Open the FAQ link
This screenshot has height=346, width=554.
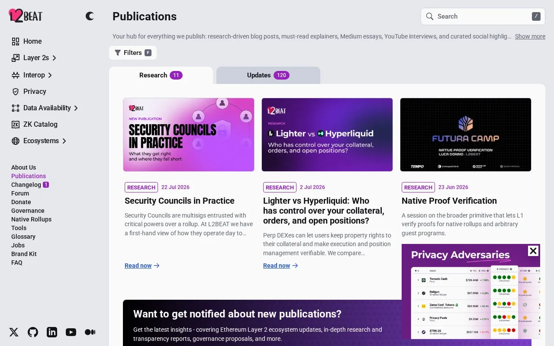tap(17, 263)
